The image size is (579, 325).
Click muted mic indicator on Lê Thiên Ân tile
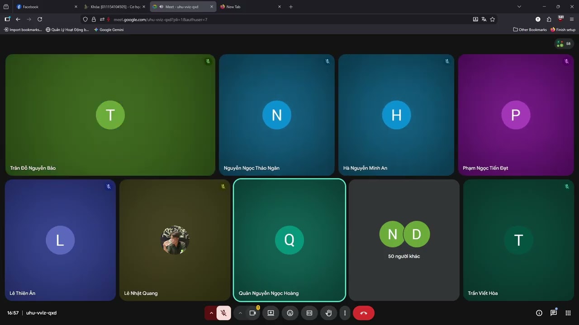coord(109,186)
